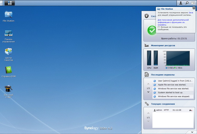The height and width of the screenshot is (134, 197).
Task: Collapse the widget panel with the bottom chevron
Action: (x=191, y=132)
